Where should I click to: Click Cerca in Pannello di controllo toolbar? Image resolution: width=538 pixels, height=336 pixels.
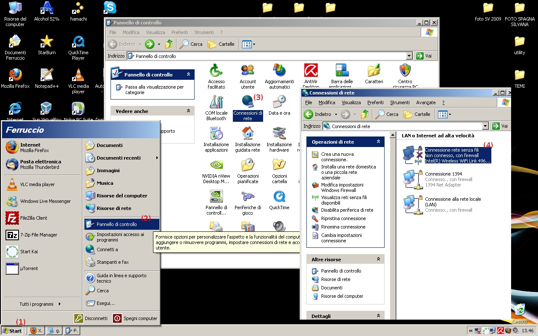(x=191, y=44)
